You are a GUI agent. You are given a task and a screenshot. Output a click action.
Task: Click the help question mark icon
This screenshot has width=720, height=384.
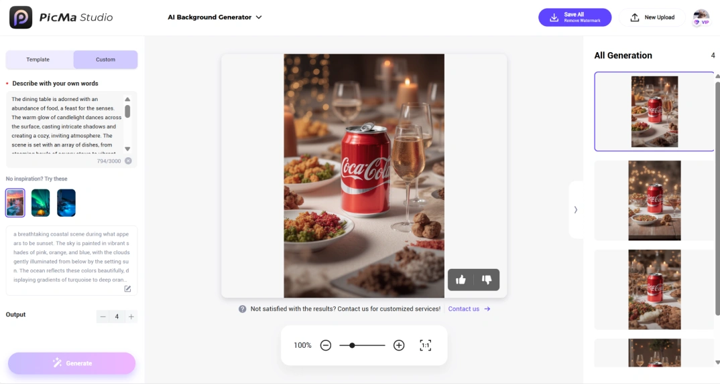[x=243, y=309]
